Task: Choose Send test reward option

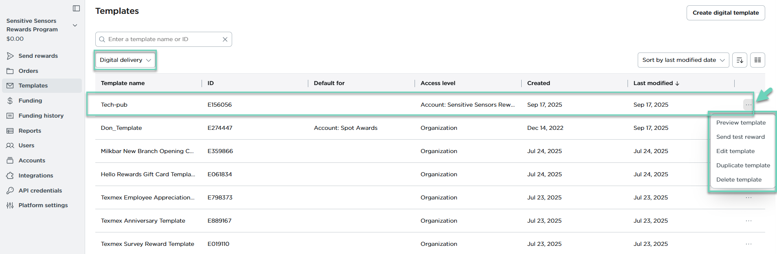Action: (740, 137)
